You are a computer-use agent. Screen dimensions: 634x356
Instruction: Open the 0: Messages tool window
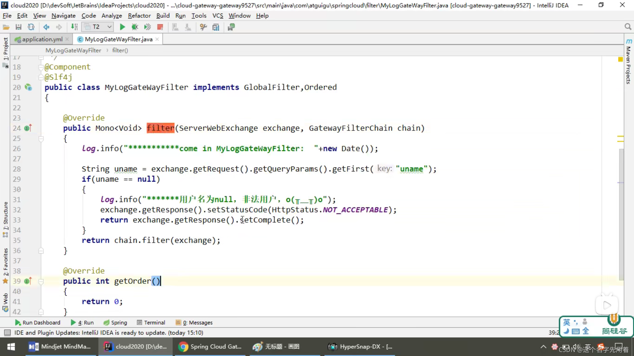[x=194, y=322]
